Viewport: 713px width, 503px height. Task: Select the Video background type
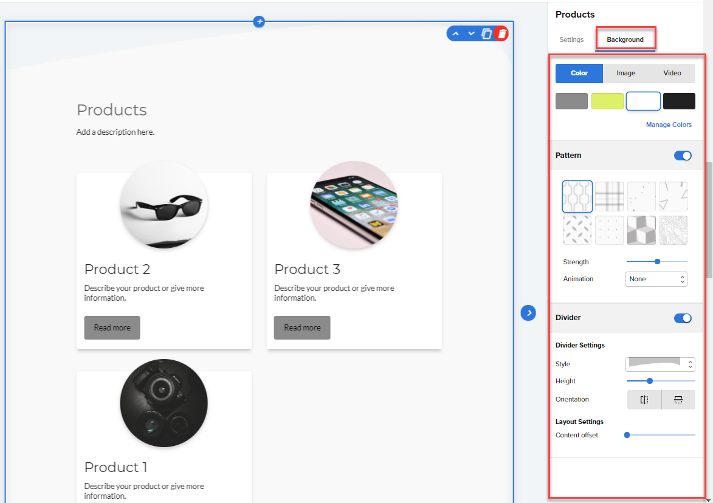[672, 73]
